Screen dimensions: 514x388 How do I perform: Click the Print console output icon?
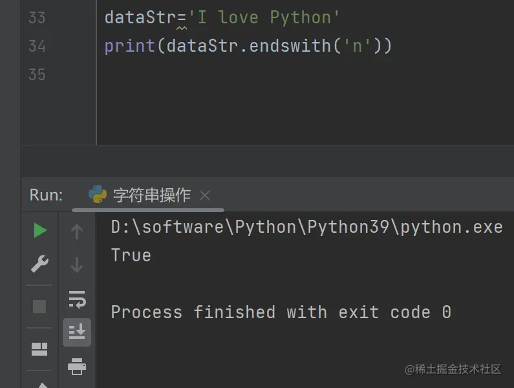coord(77,367)
